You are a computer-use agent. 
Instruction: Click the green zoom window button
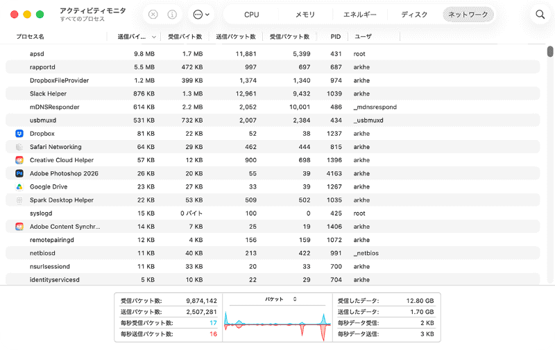40,15
